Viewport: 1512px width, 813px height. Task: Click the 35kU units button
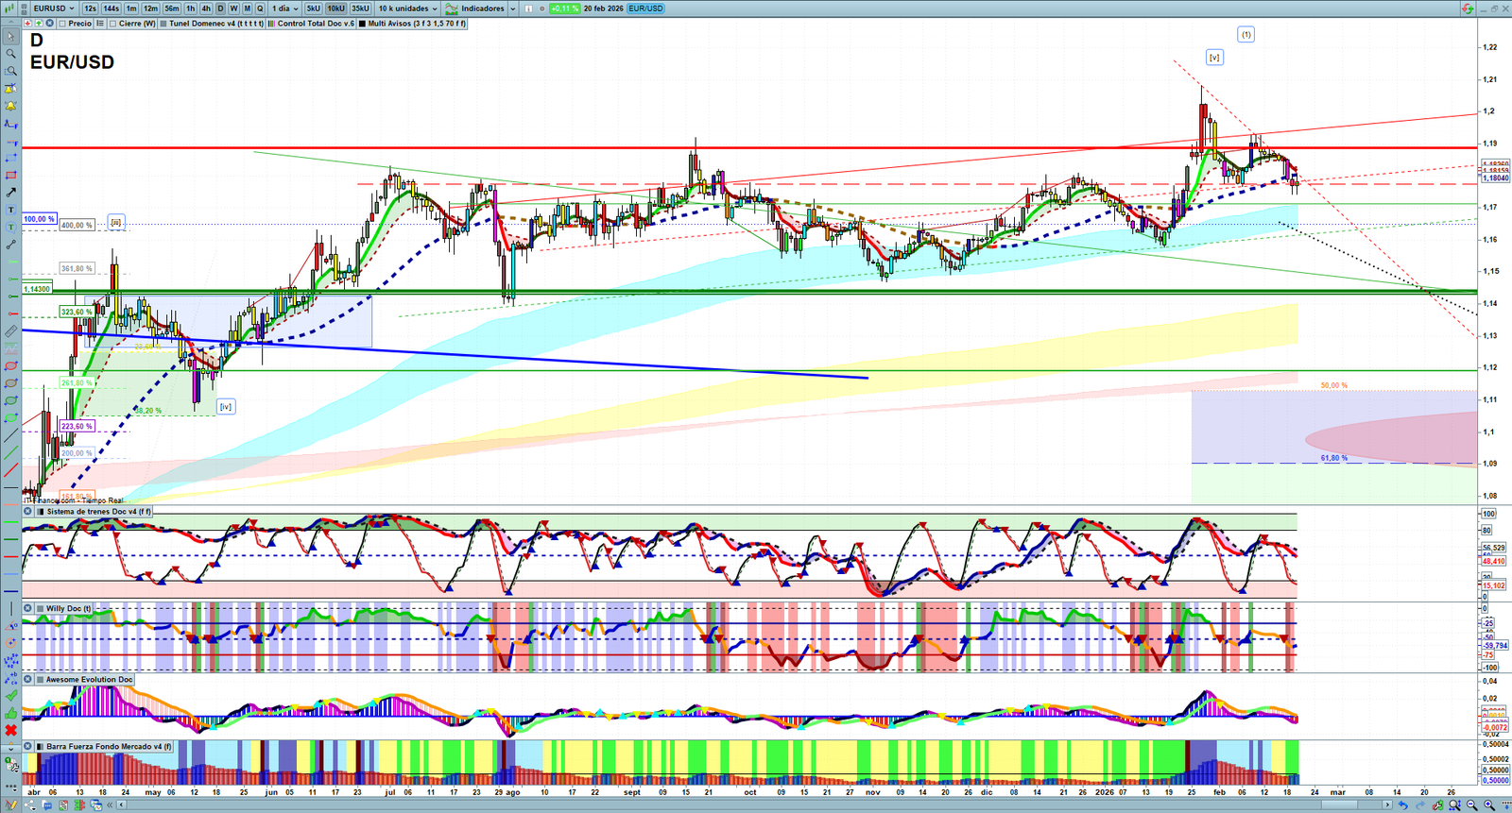coord(360,8)
